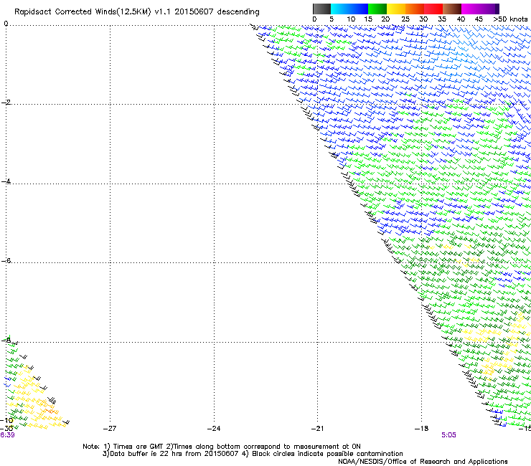Click the '45' label under the color bar
531x466 pixels.
pyautogui.click(x=479, y=19)
